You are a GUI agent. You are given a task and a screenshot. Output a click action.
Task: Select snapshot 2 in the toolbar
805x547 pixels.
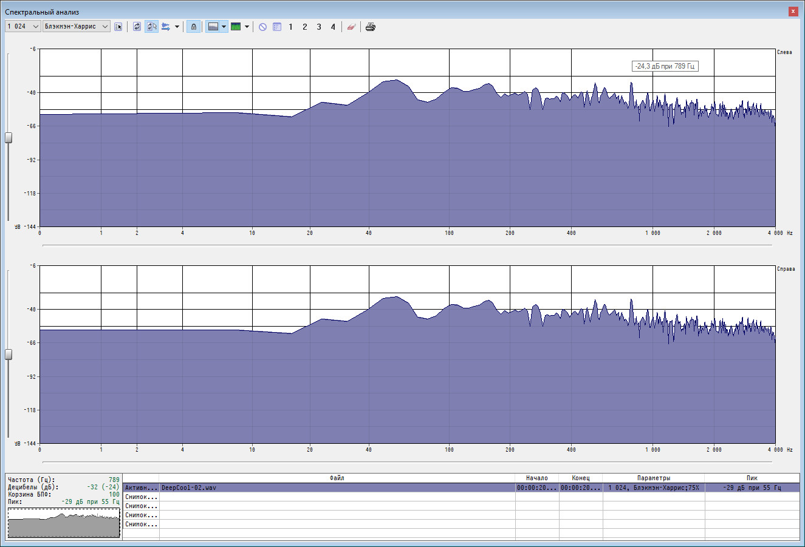tap(304, 27)
